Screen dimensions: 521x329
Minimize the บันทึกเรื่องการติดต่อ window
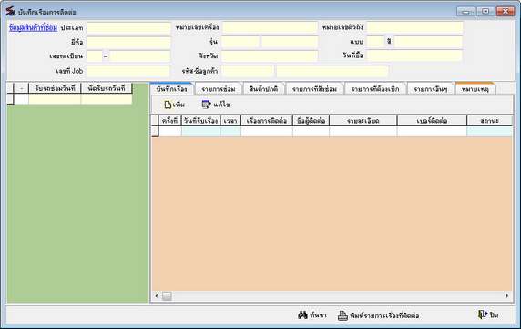(x=465, y=12)
